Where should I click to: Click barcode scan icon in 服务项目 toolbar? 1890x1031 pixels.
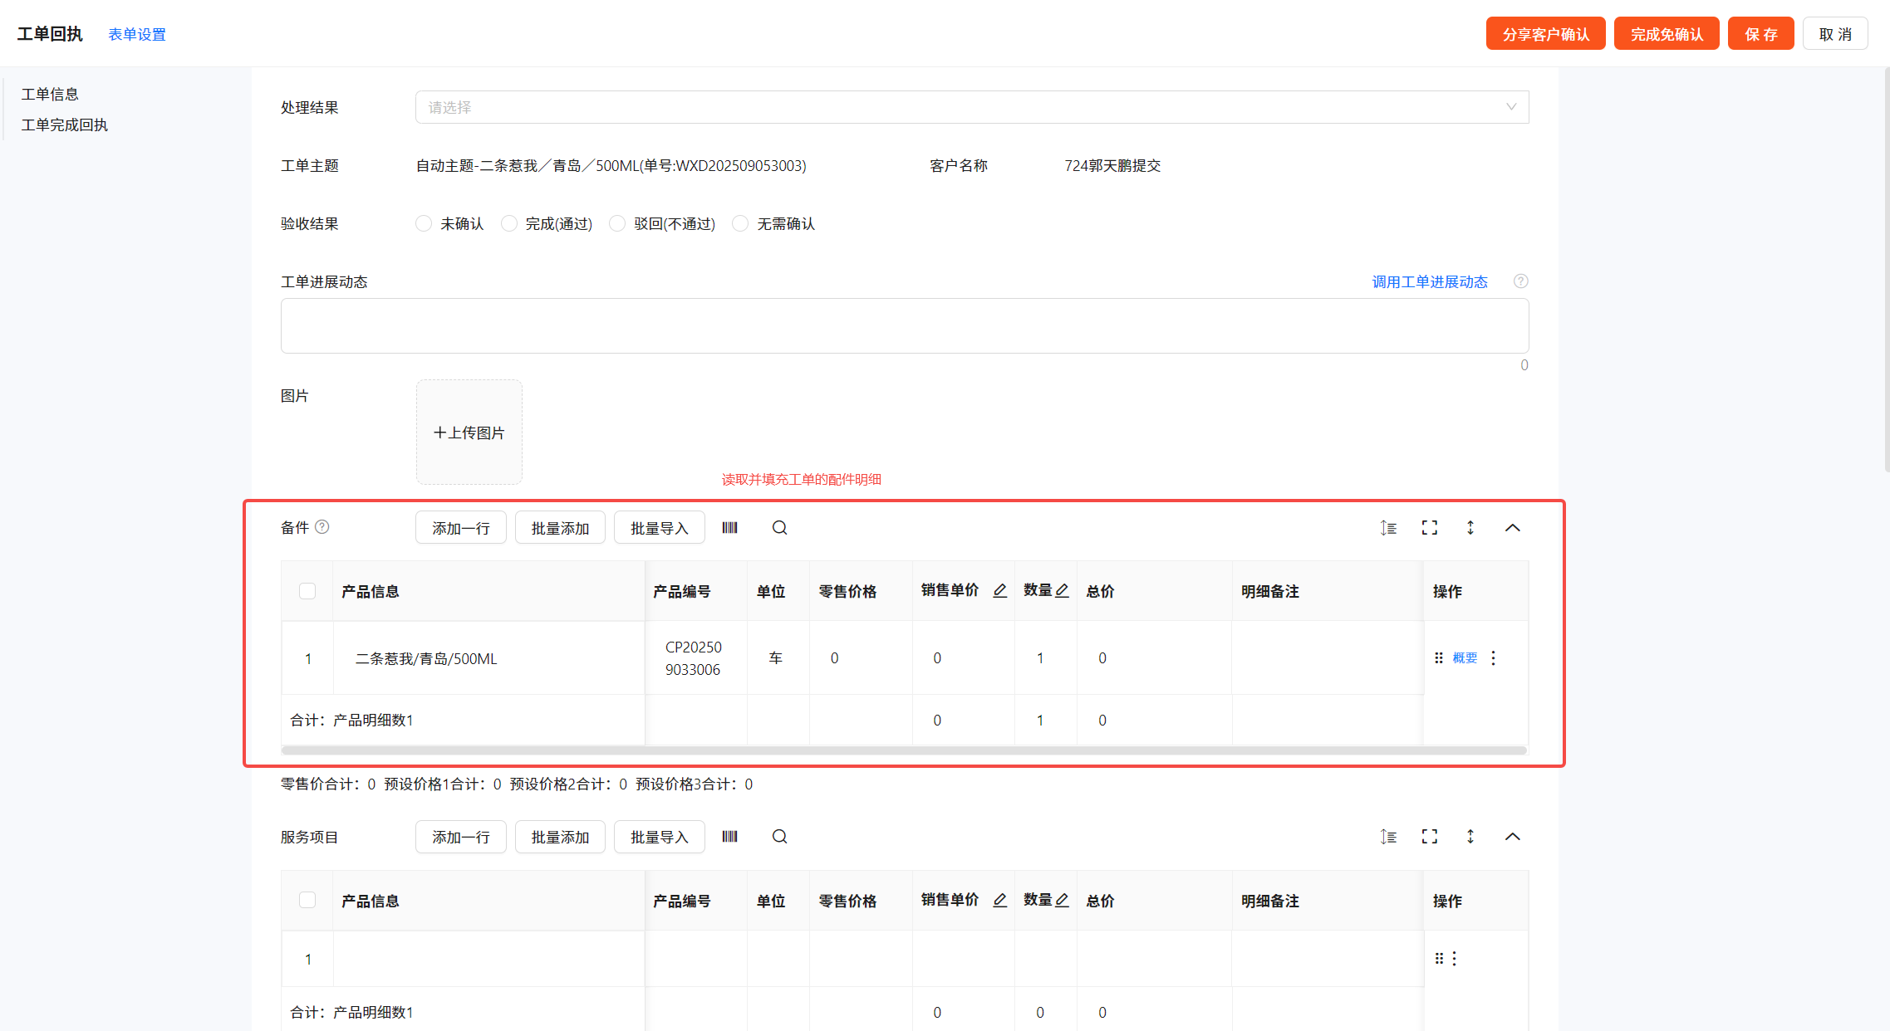729,837
